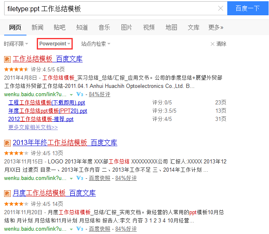Click the date text 2011年4月8日
This screenshot has width=269, height=234.
click(21, 78)
